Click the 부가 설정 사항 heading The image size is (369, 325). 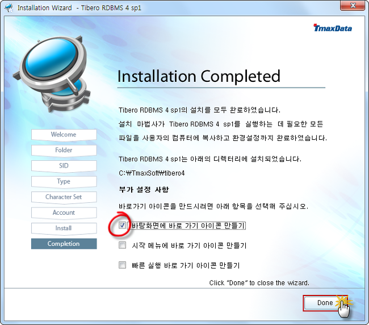tap(144, 190)
